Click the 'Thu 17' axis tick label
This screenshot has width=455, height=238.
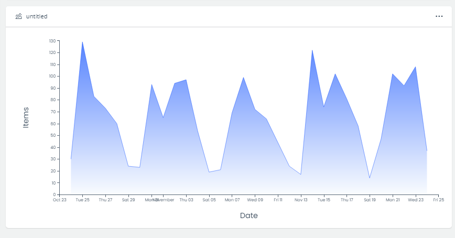tap(347, 200)
